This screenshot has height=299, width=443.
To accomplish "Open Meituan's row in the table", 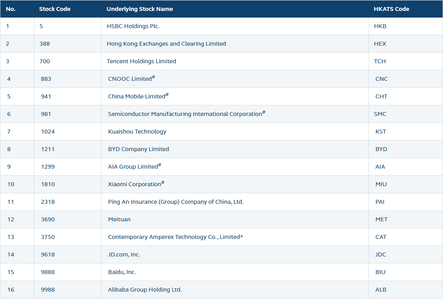I will [x=119, y=219].
